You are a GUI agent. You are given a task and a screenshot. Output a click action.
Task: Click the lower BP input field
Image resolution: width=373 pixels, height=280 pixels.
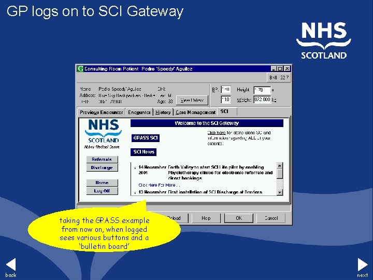(226, 99)
